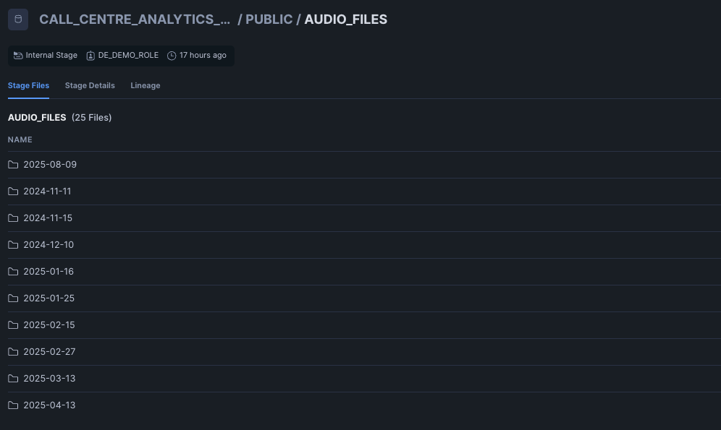721x430 pixels.
Task: Switch to the Stage Details tab
Action: click(x=90, y=85)
